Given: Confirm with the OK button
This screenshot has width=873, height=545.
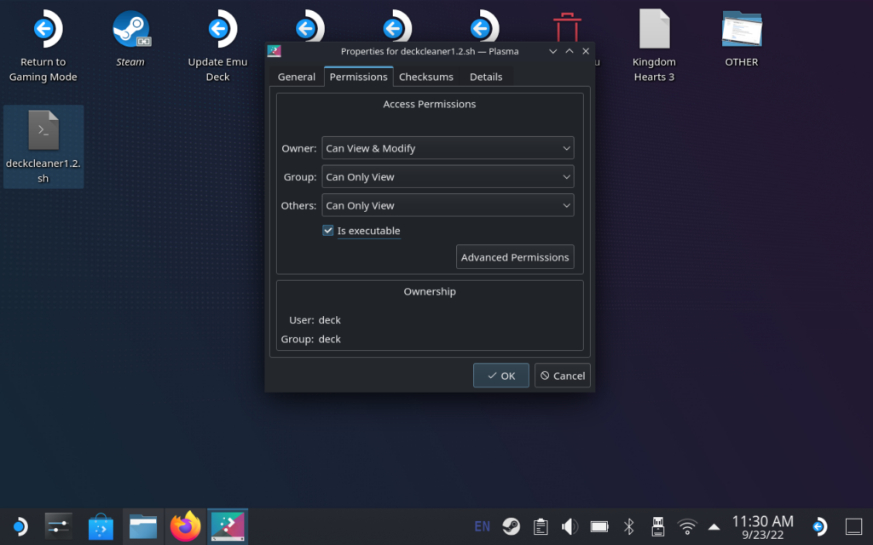Looking at the screenshot, I should (x=501, y=376).
